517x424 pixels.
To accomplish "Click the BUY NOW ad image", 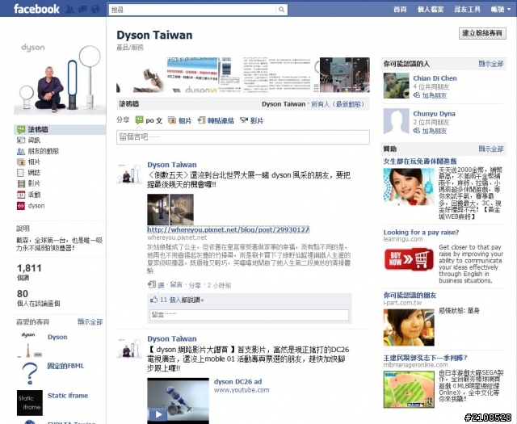I will coord(409,259).
